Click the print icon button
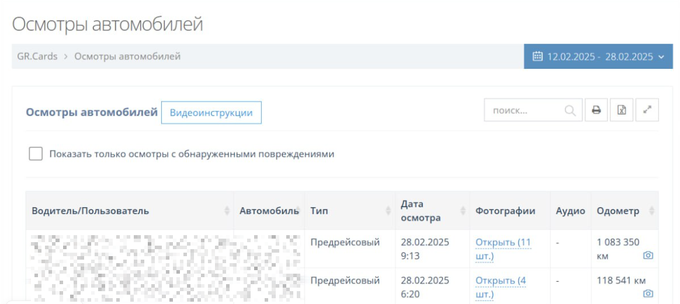Screen dimensions: 680x304 click(x=596, y=110)
